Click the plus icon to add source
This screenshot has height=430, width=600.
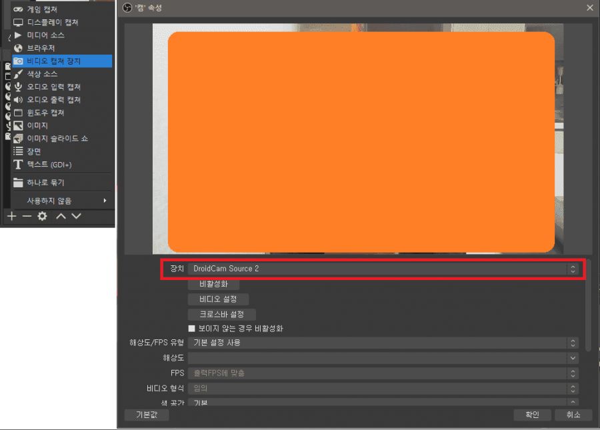pos(11,215)
